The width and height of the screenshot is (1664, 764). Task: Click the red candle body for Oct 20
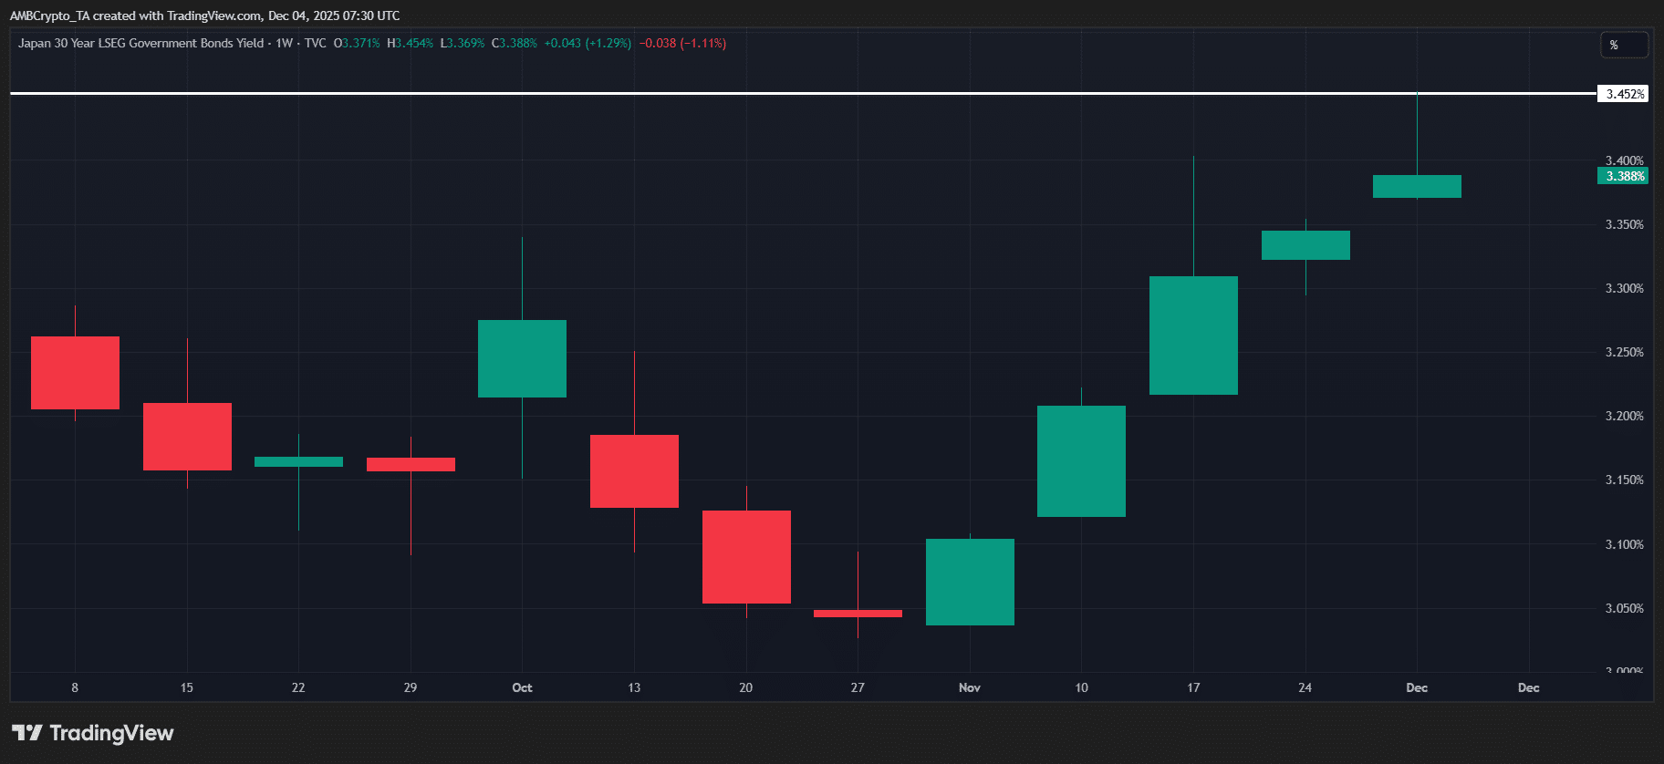(746, 556)
